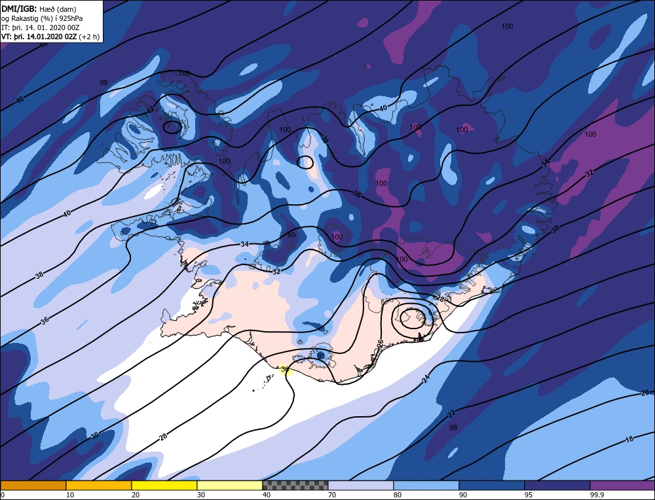Select the purple above-99.9 legend swatch

click(622, 486)
